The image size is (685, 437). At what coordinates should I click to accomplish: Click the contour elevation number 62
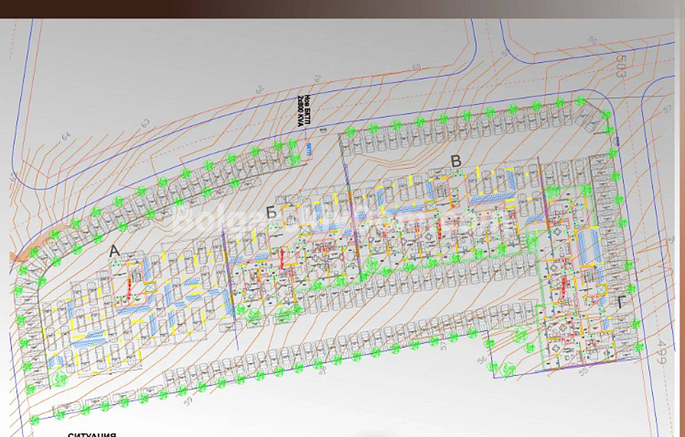click(x=259, y=90)
